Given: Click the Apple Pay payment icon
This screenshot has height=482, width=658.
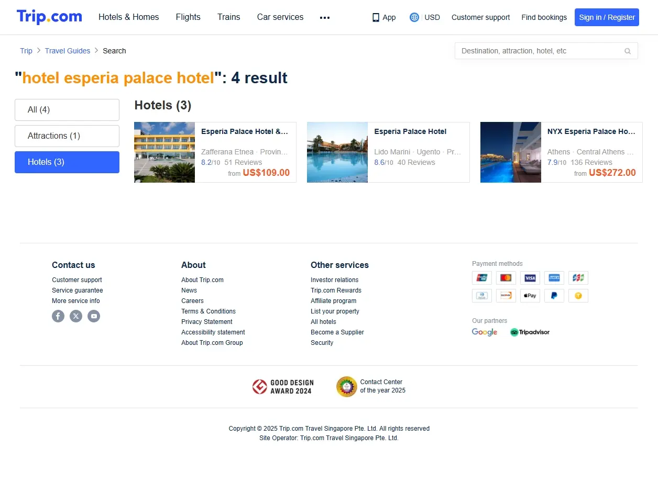Looking at the screenshot, I should [530, 296].
